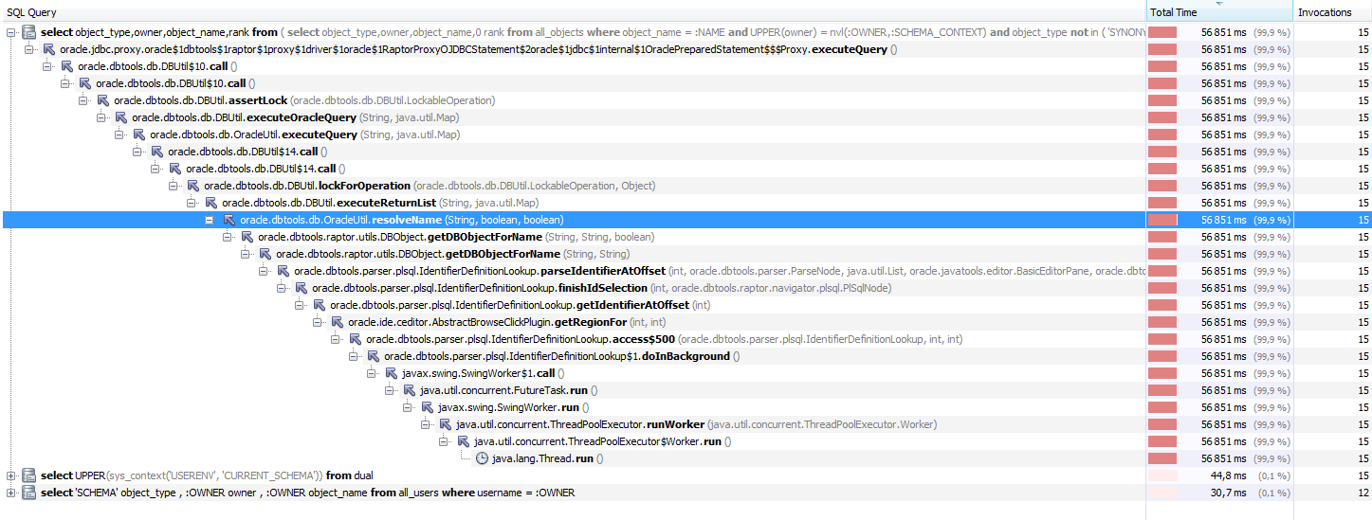
Task: Click the clock icon beside java.lang.Thread.run
Action: click(x=482, y=458)
